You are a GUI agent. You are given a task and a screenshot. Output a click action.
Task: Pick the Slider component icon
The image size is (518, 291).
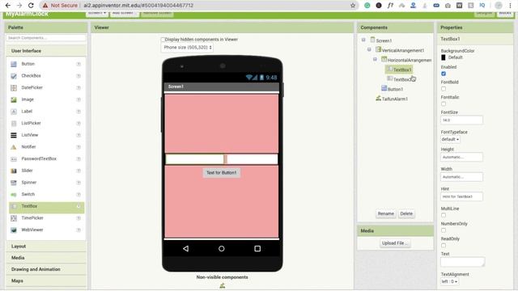(x=14, y=171)
